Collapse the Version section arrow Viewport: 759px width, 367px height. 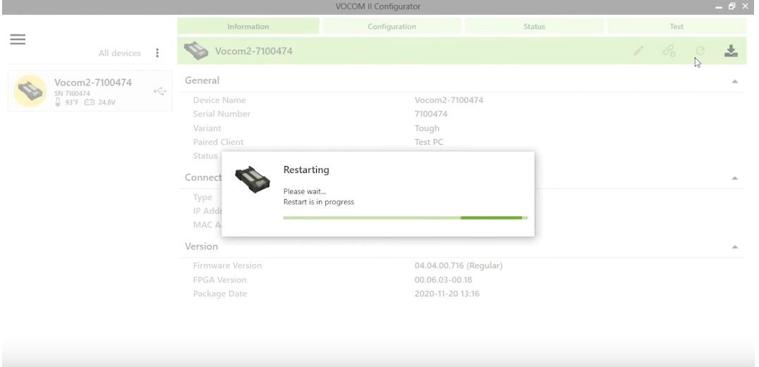734,247
